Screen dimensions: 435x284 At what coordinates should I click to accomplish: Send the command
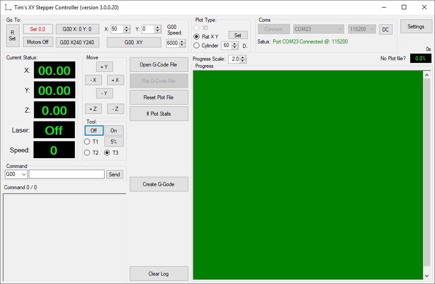click(115, 175)
